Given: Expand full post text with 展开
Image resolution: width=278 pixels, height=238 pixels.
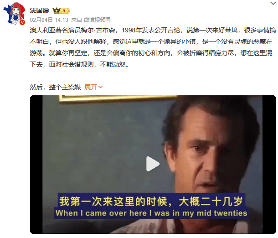Looking at the screenshot, I should [91, 87].
